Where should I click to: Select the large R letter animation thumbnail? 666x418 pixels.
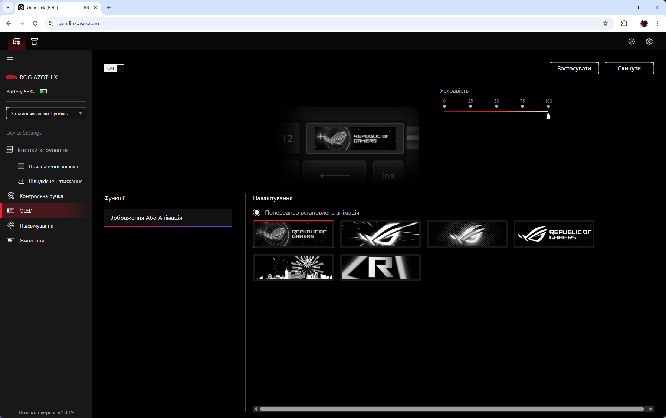(x=380, y=268)
